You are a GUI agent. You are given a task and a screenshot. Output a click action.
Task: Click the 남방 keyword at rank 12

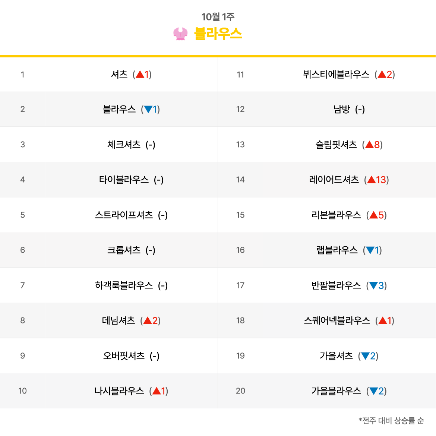tap(341, 109)
